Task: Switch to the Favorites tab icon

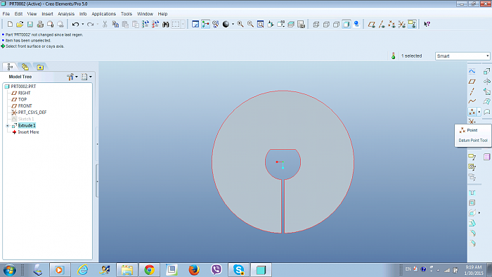Action: (40, 67)
